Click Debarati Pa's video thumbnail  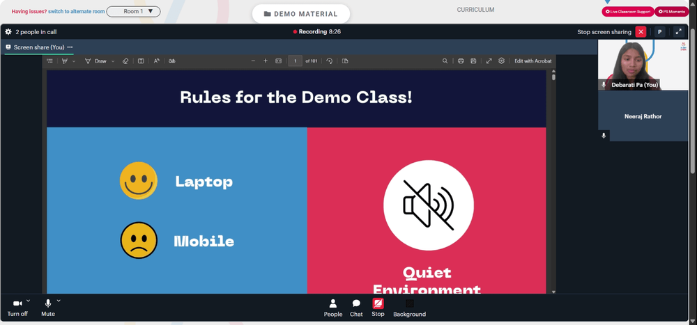(643, 65)
